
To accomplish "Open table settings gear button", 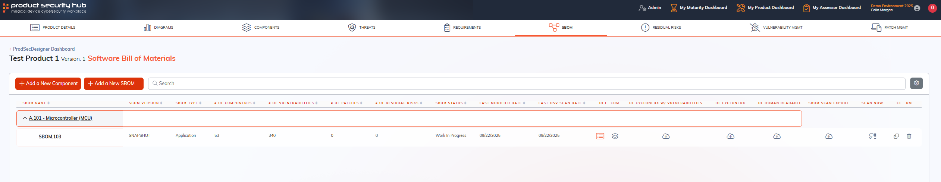I will (x=916, y=83).
